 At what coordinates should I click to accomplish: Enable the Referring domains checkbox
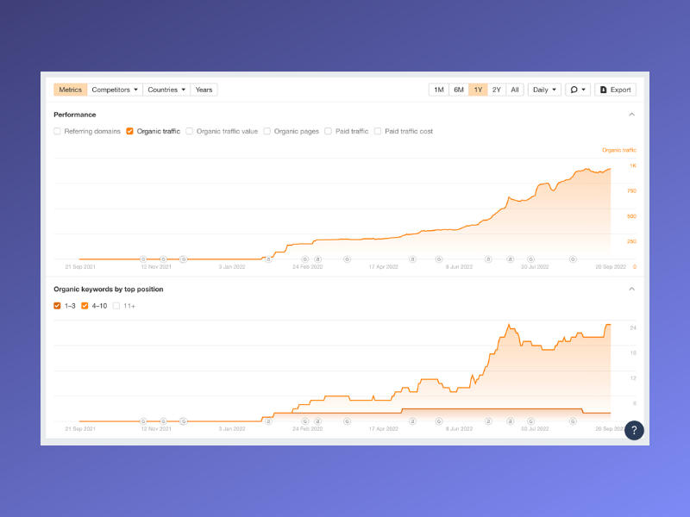coord(58,132)
